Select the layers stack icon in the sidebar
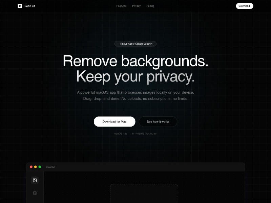 pos(35,193)
